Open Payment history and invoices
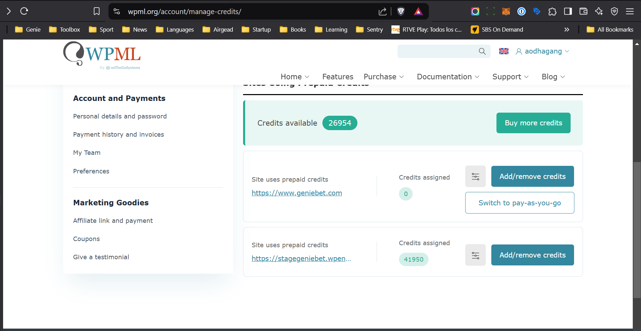Viewport: 641px width, 331px height. [118, 135]
